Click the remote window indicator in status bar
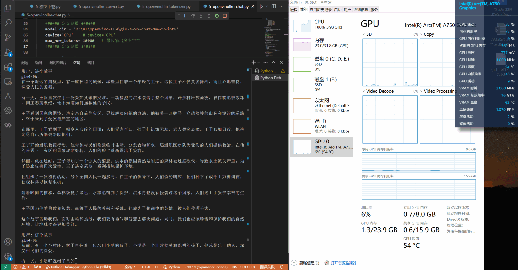Image resolution: width=518 pixels, height=270 pixels. pos(5,267)
